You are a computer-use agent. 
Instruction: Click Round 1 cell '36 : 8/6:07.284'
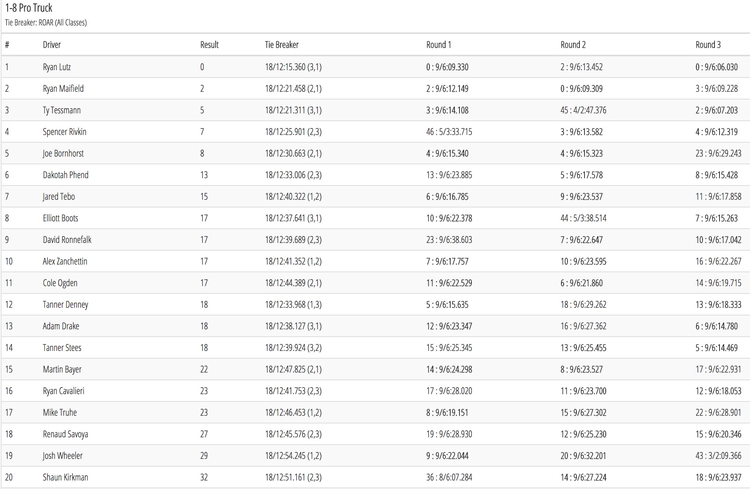coord(449,477)
